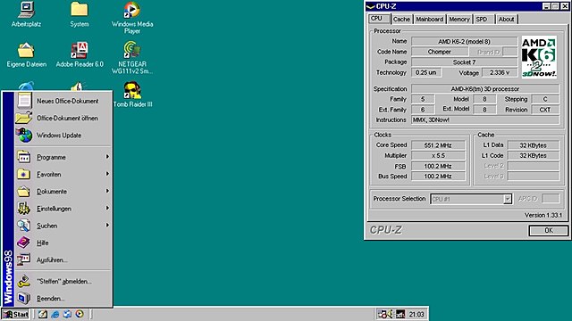Launch Tomb Raider III shortcut
Viewport: 572px width, 321px height.
click(132, 95)
